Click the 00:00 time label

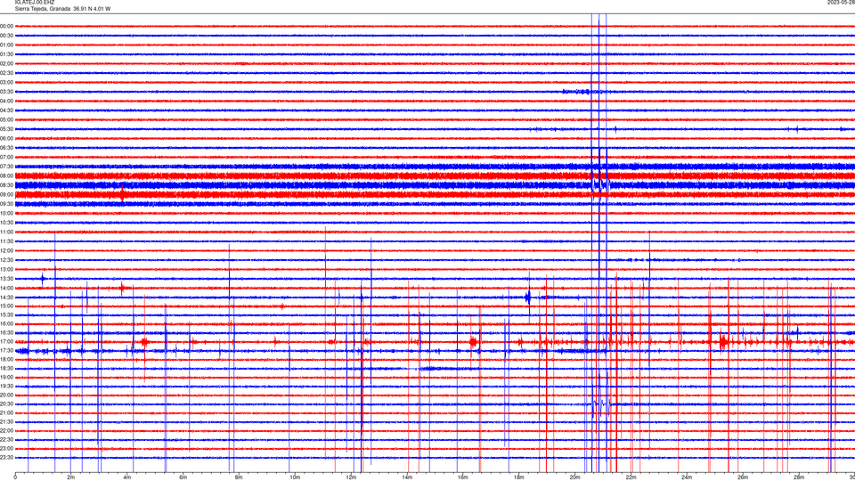tap(6, 26)
